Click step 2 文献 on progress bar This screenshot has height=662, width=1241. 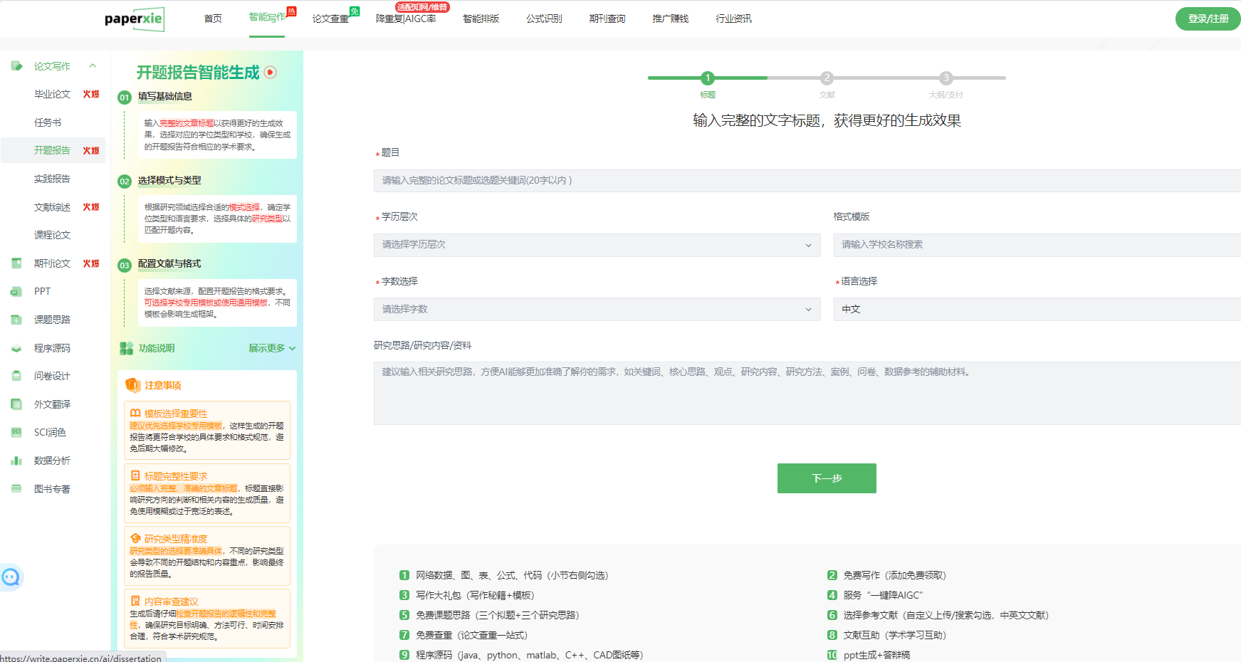[827, 78]
